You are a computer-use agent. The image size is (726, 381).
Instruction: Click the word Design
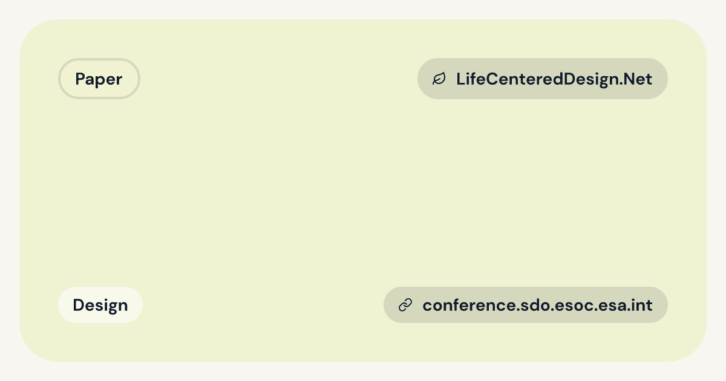tap(100, 305)
